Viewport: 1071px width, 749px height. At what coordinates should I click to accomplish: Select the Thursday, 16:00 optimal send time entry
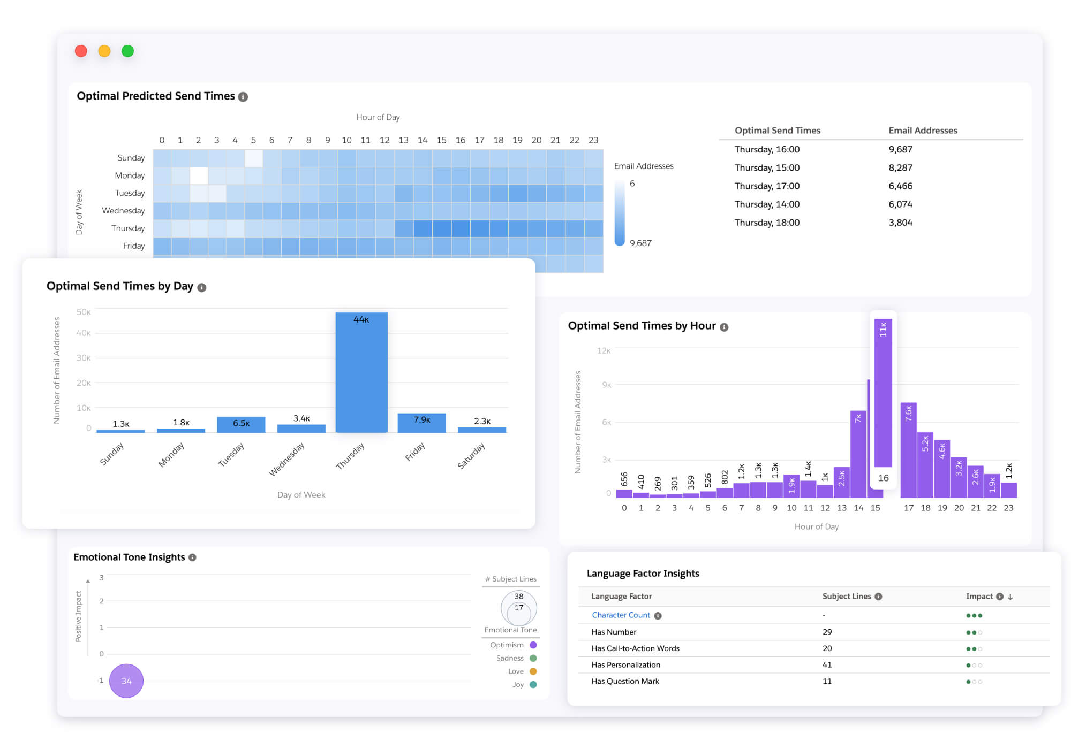point(767,149)
